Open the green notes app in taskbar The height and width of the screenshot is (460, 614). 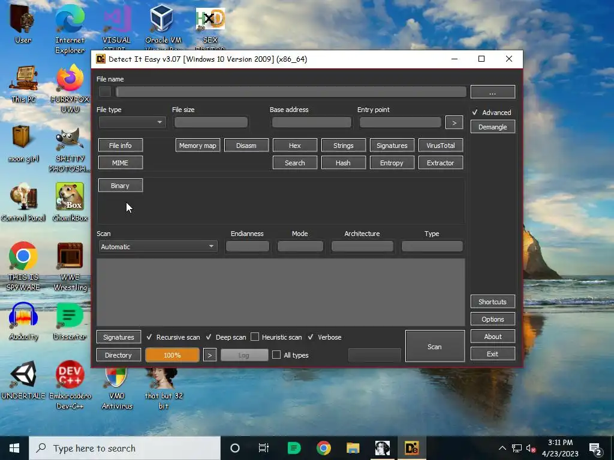point(294,448)
